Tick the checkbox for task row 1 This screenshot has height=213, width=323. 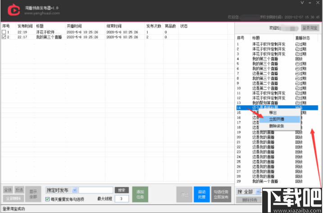4,32
